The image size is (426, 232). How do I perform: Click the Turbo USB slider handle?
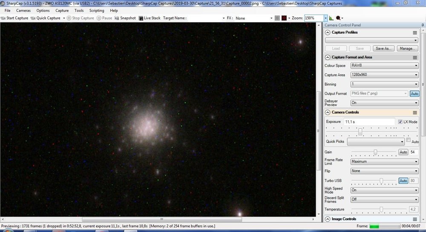pyautogui.click(x=381, y=181)
